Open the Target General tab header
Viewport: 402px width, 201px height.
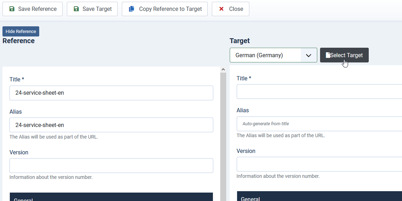tap(319, 197)
